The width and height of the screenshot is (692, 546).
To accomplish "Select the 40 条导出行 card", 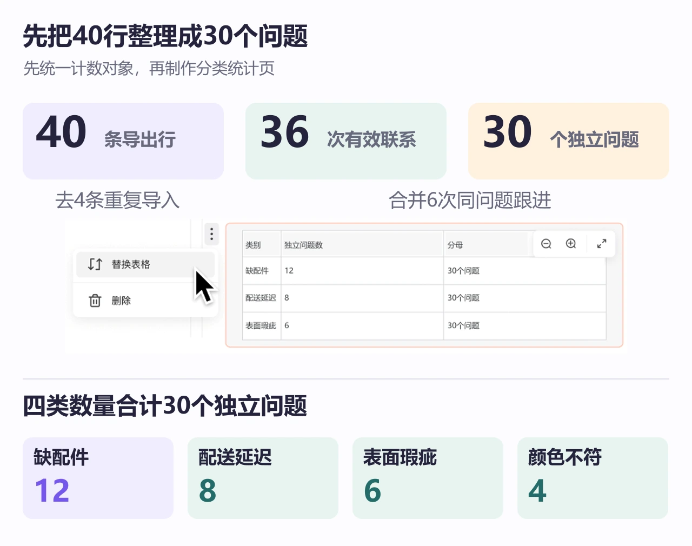I will pos(123,141).
